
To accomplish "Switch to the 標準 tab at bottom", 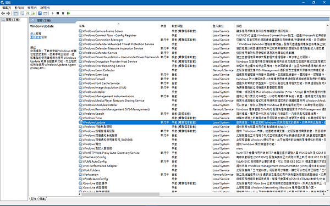I will pyautogui.click(x=42, y=199).
